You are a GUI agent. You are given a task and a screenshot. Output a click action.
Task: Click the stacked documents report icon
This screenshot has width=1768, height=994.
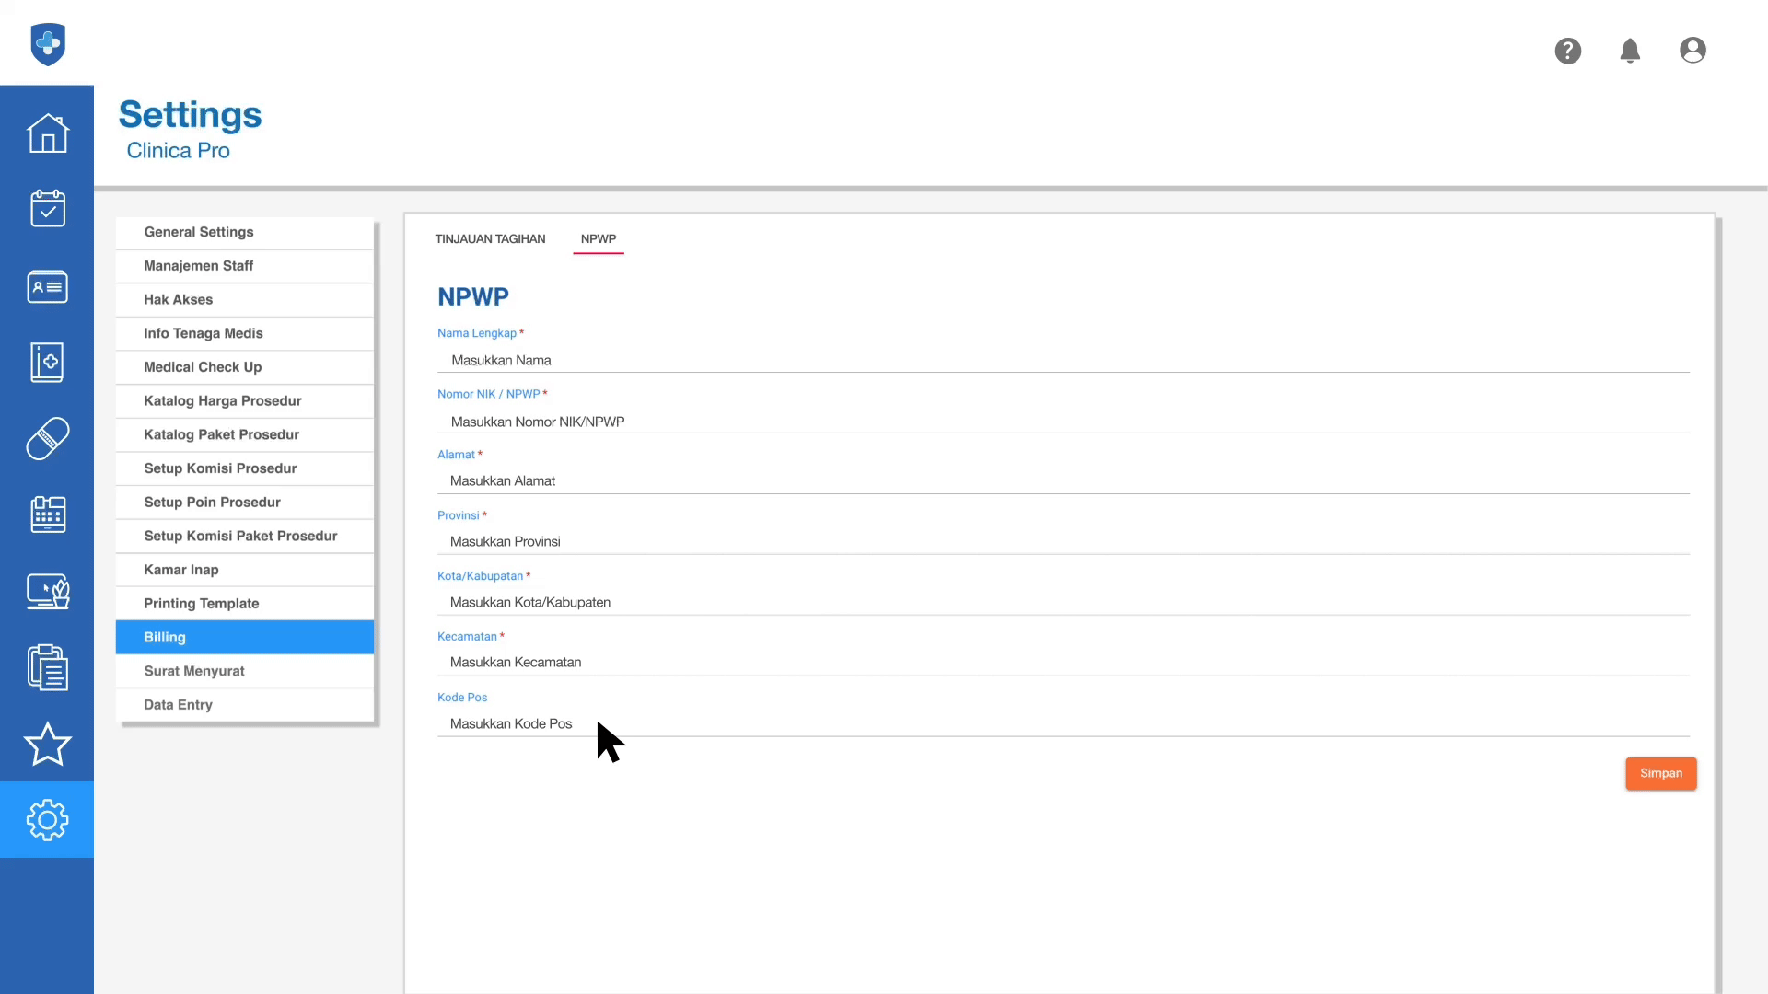47,667
